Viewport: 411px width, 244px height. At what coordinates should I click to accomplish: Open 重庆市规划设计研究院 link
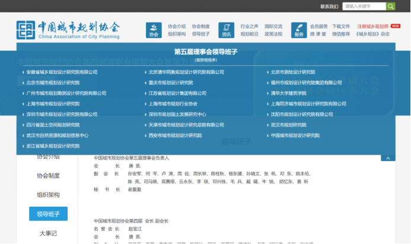[171, 83]
